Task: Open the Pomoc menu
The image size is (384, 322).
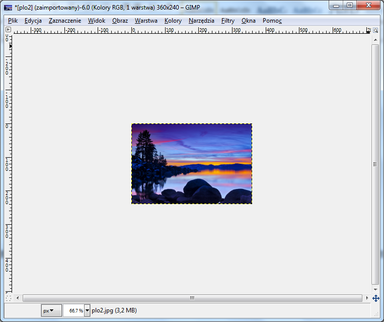Action: [x=272, y=21]
